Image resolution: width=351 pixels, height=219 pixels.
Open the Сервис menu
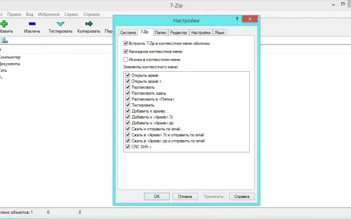[x=71, y=14]
